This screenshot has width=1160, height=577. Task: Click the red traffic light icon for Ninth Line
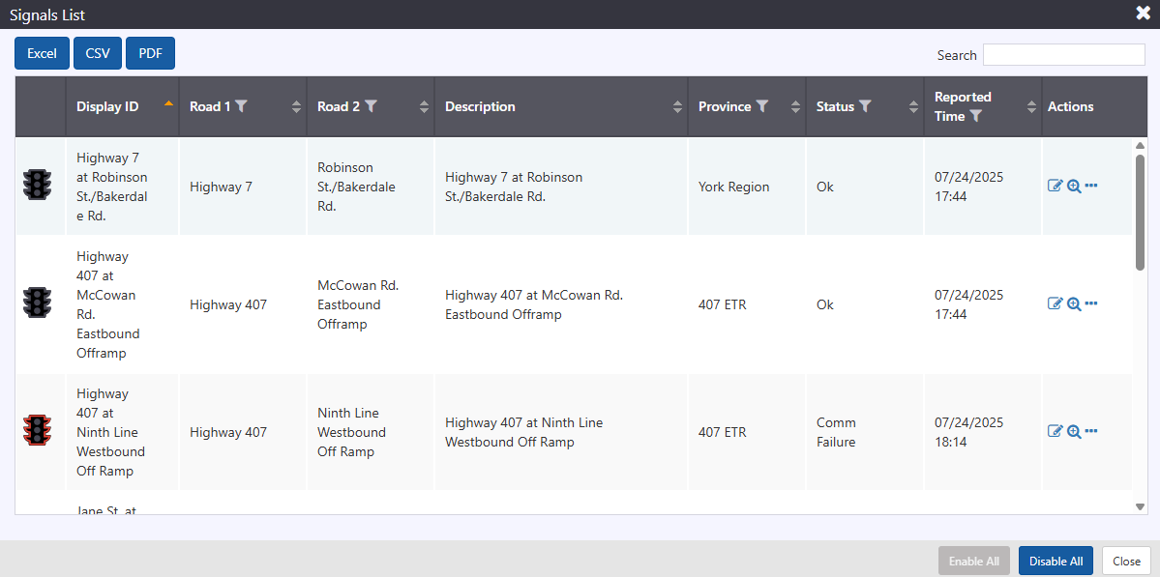point(38,431)
